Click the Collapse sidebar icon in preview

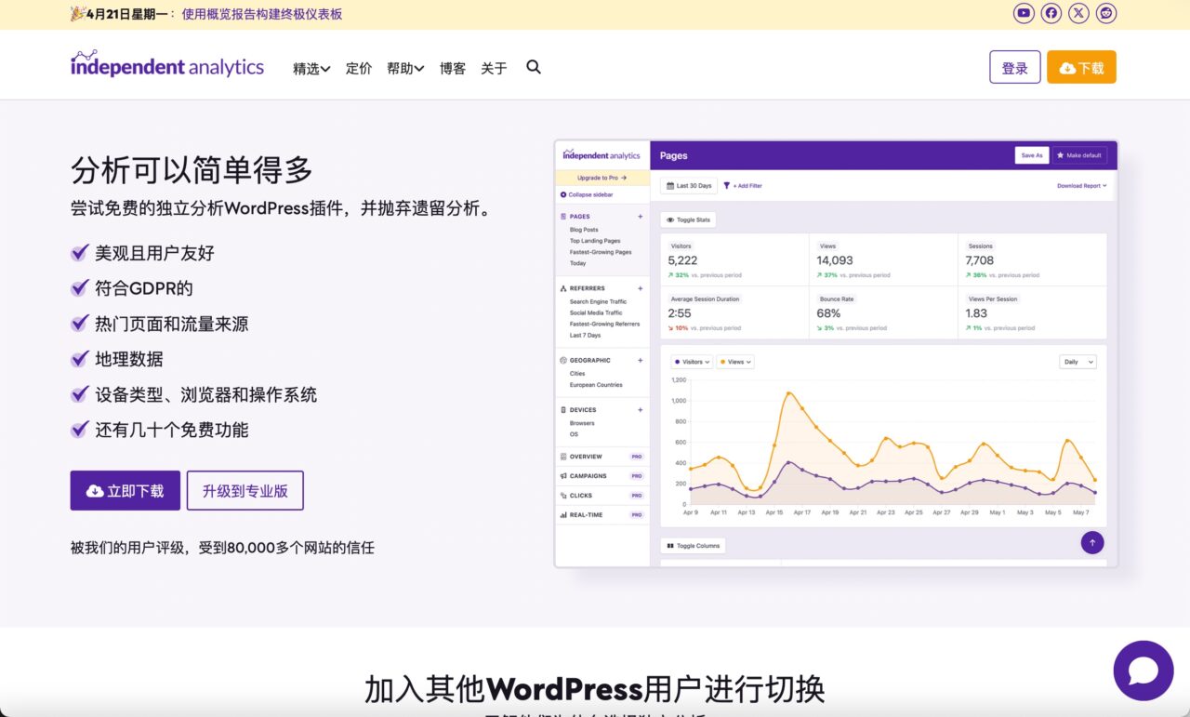point(563,195)
